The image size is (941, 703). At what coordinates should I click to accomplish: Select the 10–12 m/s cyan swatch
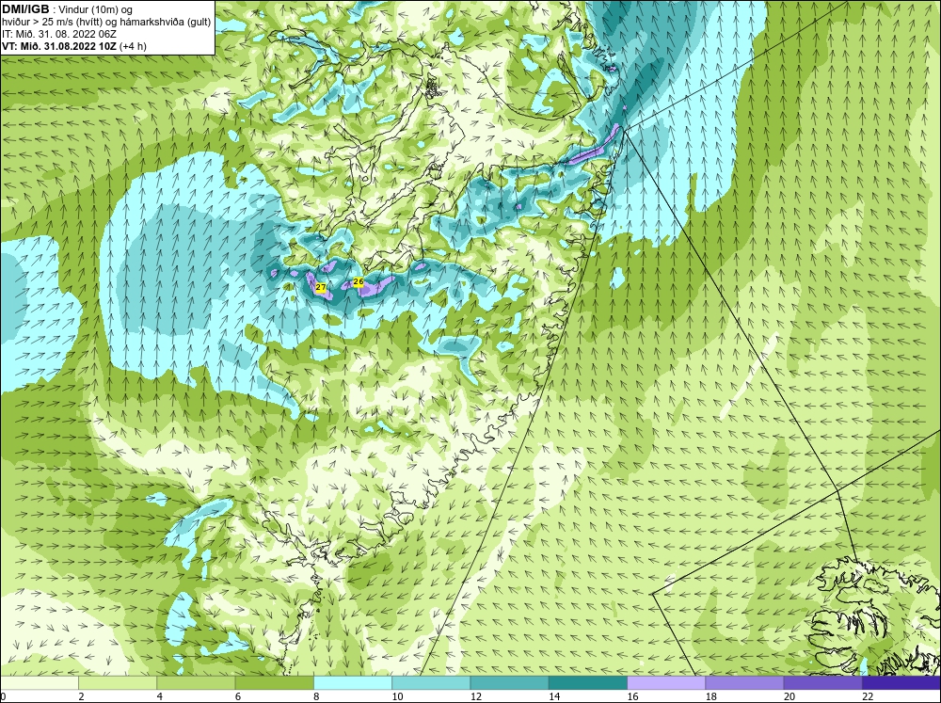[431, 682]
